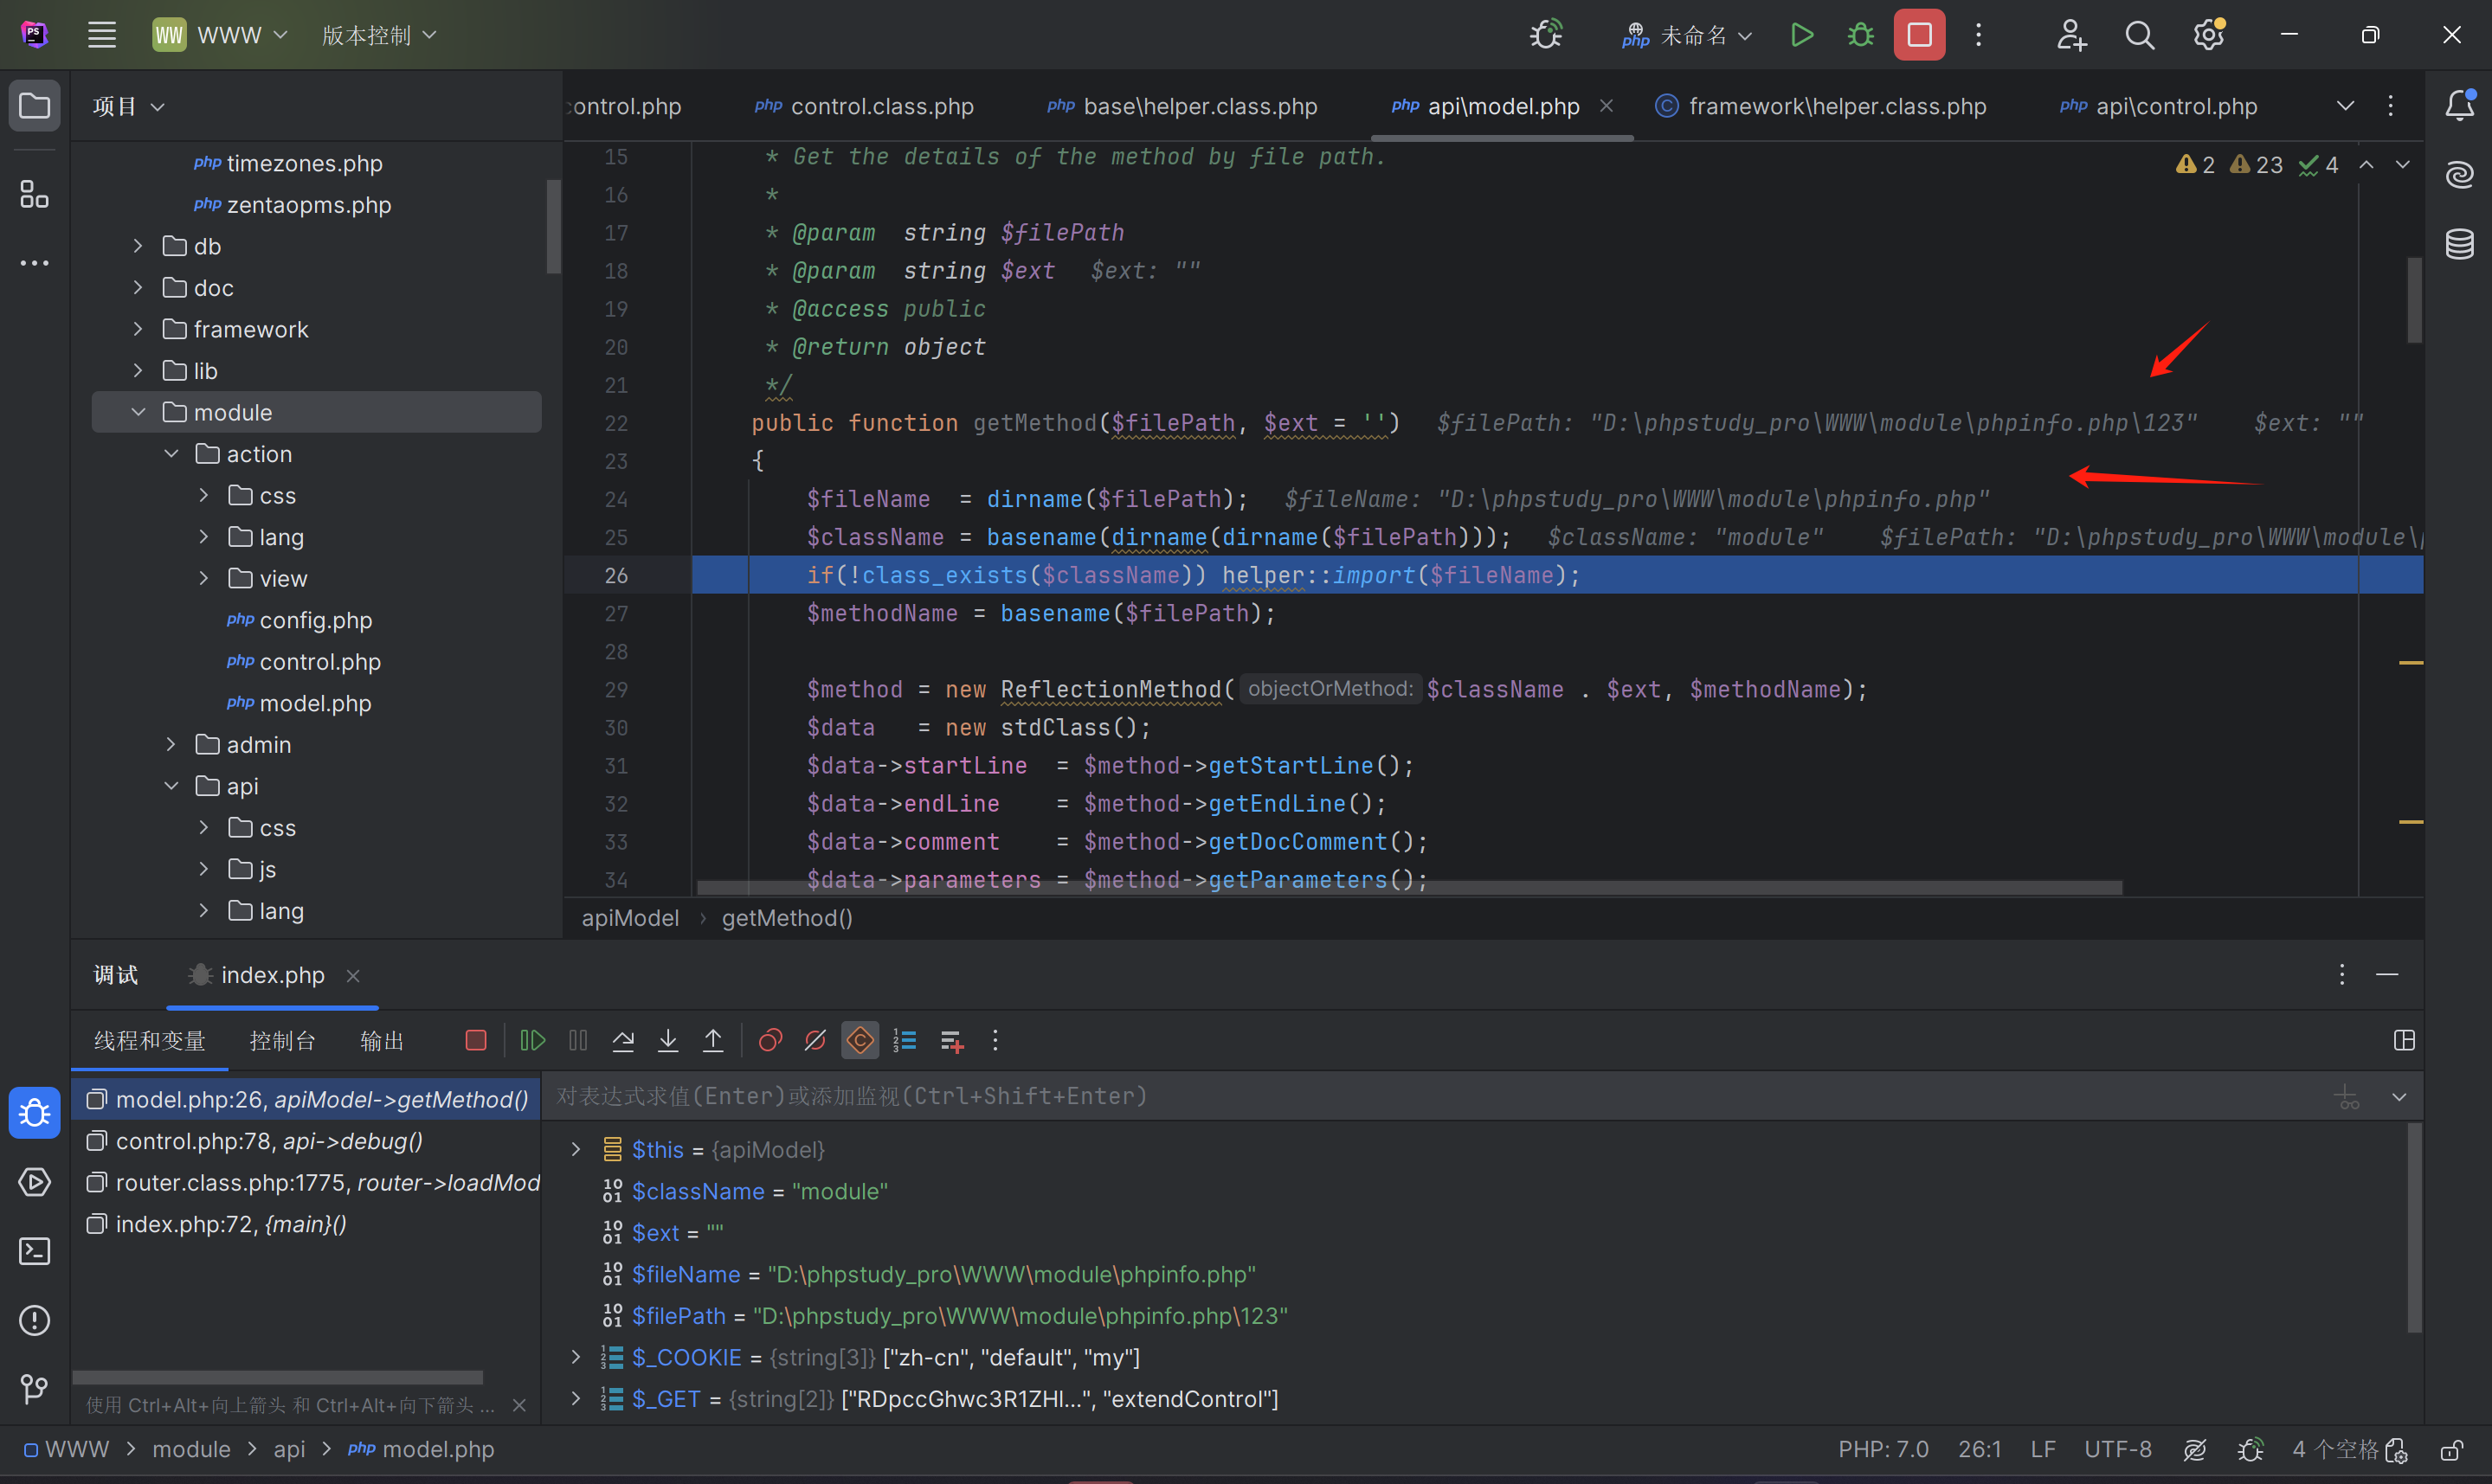Screen dimensions: 2492x1484
Task: Open the Database tool window icon
Action: [2460, 244]
